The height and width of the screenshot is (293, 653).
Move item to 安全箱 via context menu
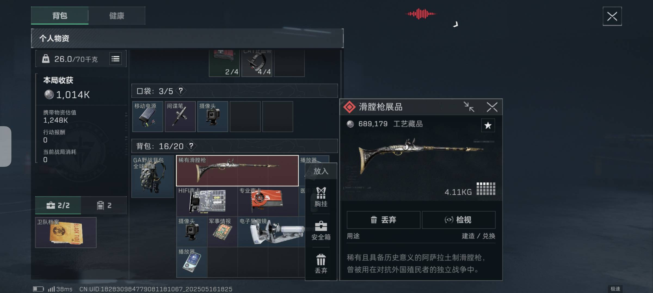click(321, 231)
